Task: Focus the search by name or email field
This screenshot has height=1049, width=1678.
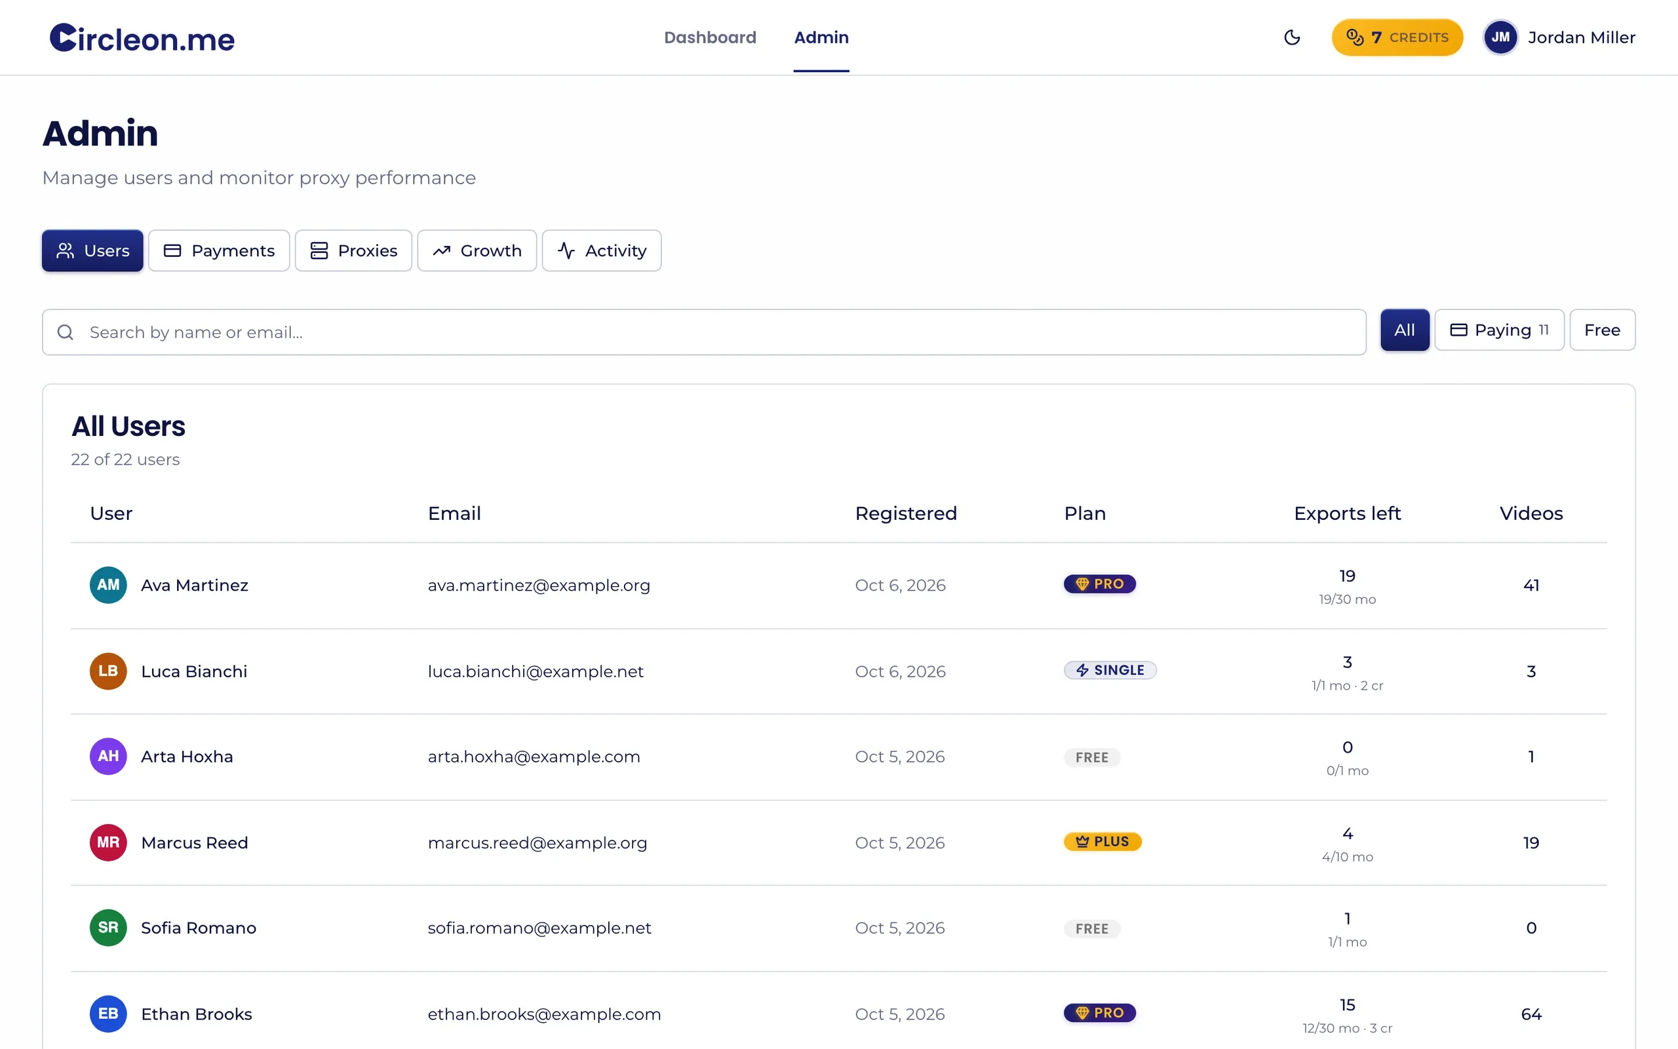Action: (704, 332)
